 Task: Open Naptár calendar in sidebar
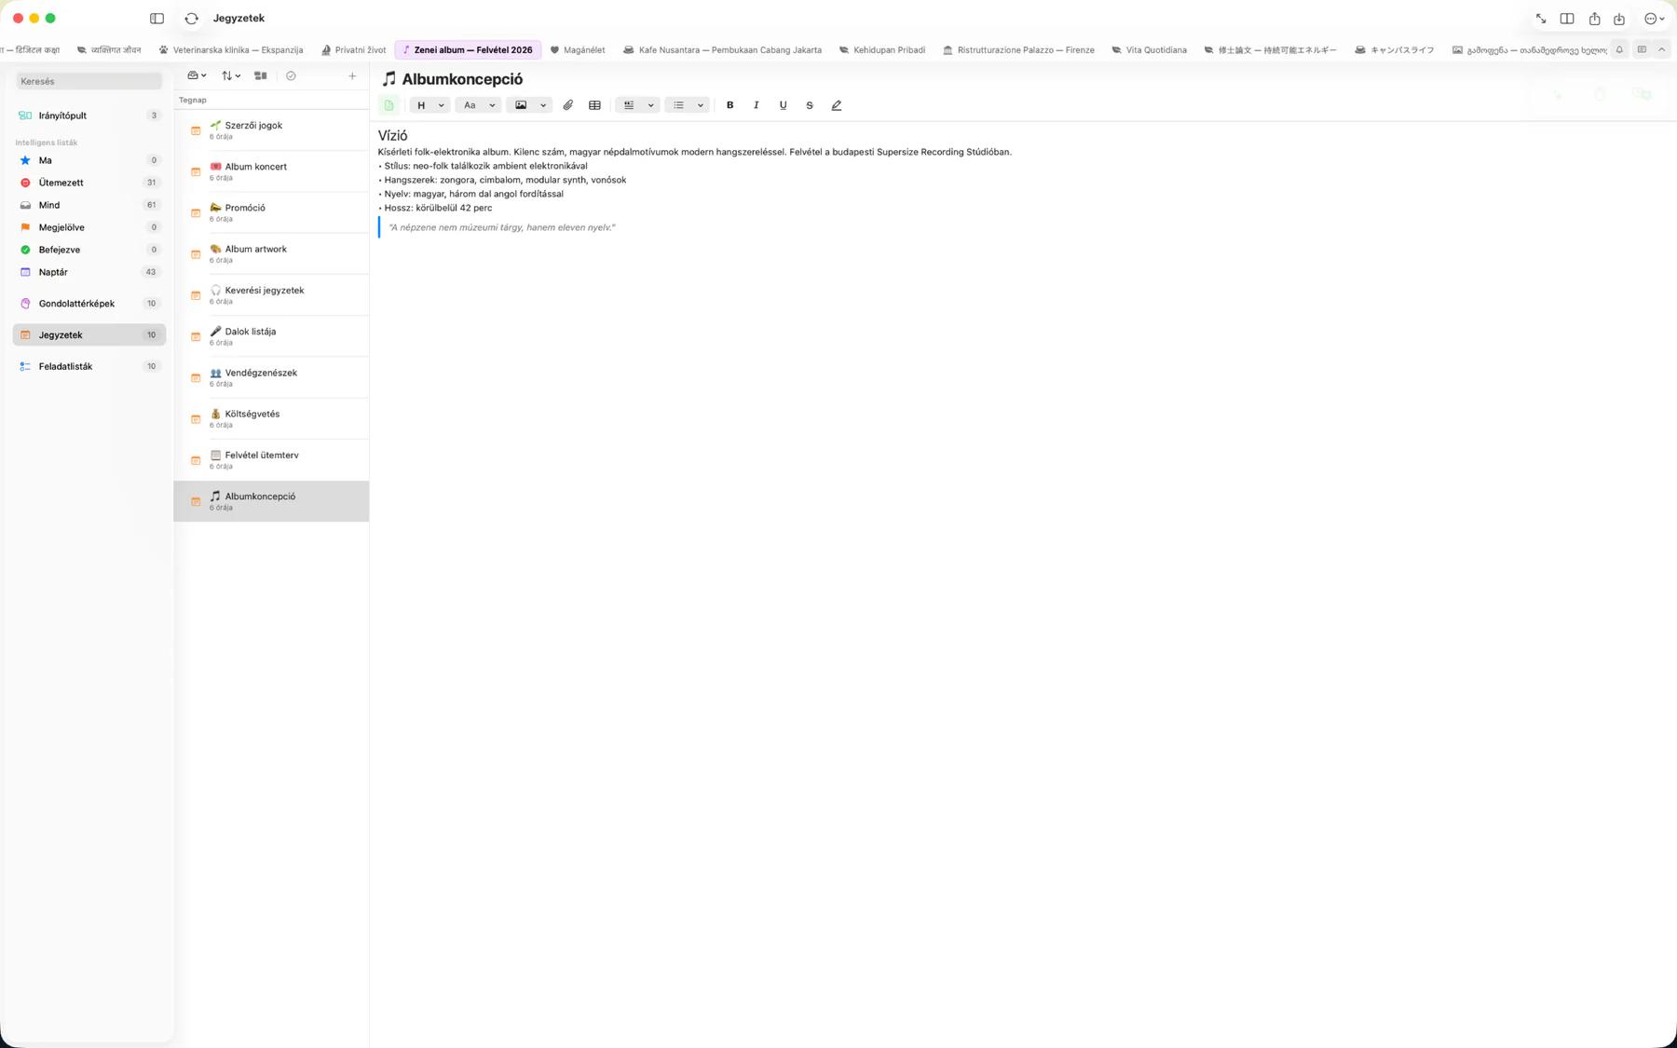pyautogui.click(x=89, y=272)
